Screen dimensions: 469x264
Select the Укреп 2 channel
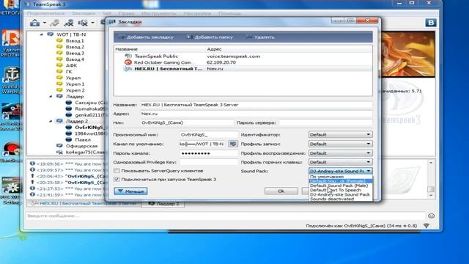pyautogui.click(x=75, y=90)
